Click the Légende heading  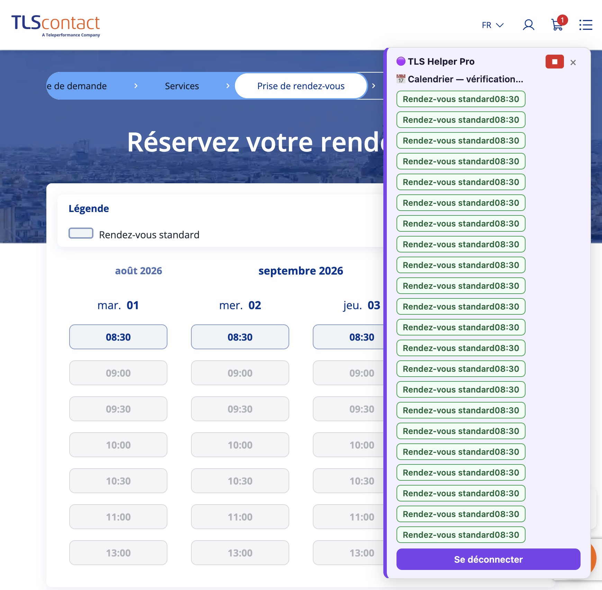[89, 209]
